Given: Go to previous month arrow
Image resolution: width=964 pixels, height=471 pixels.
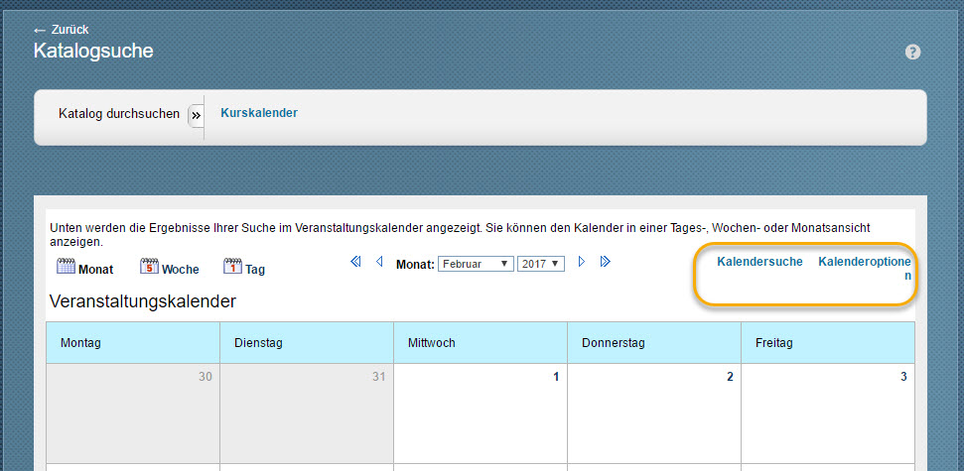Looking at the screenshot, I should (379, 262).
